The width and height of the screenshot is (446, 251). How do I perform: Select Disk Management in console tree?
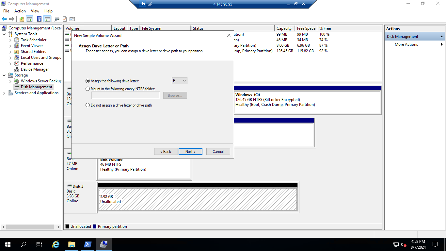(36, 87)
